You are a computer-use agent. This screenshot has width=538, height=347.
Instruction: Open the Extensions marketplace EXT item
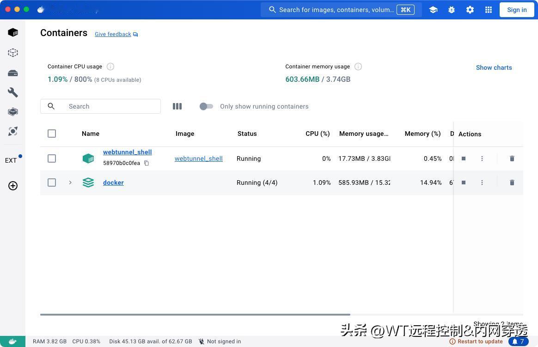[12, 160]
